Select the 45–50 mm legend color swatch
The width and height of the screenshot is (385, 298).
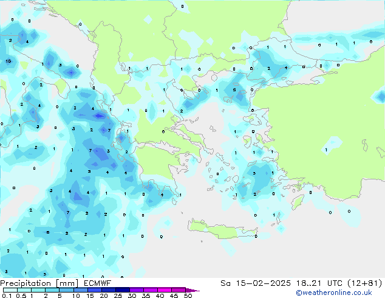click(x=179, y=290)
